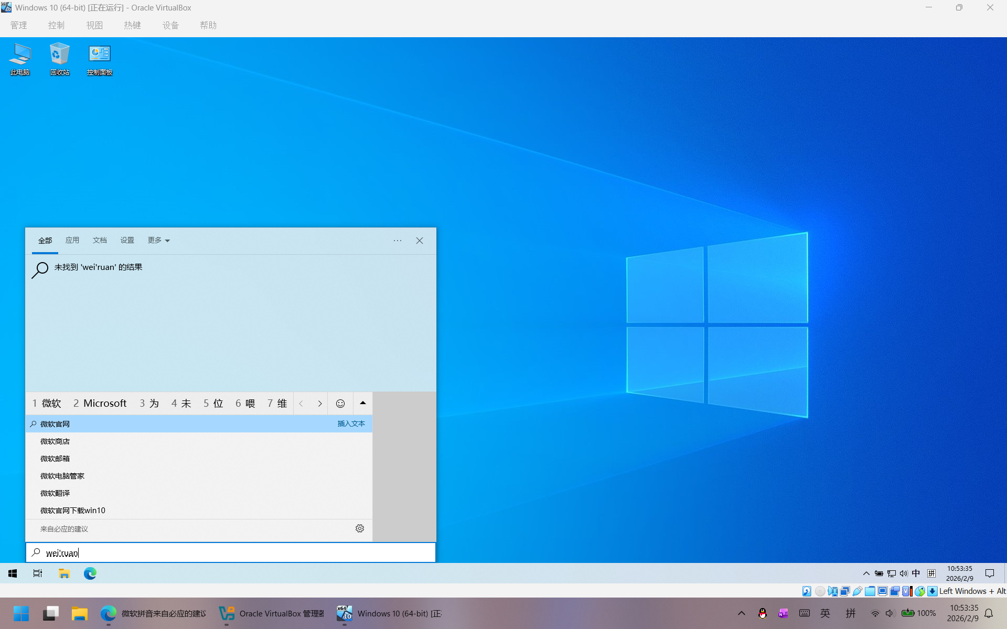This screenshot has height=629, width=1007.
Task: Select the 微软商店 suggestion
Action: pyautogui.click(x=55, y=441)
